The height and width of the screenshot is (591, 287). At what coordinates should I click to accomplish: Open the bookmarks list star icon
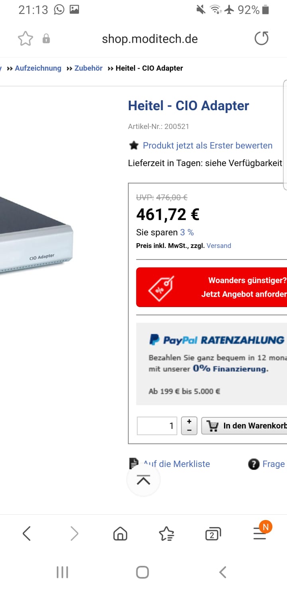pos(166,533)
